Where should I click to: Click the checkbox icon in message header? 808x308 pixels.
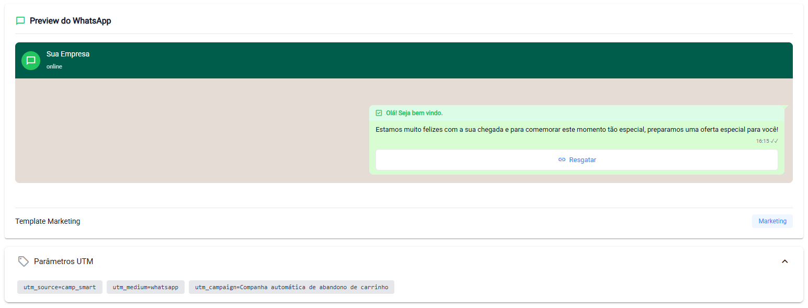click(379, 113)
